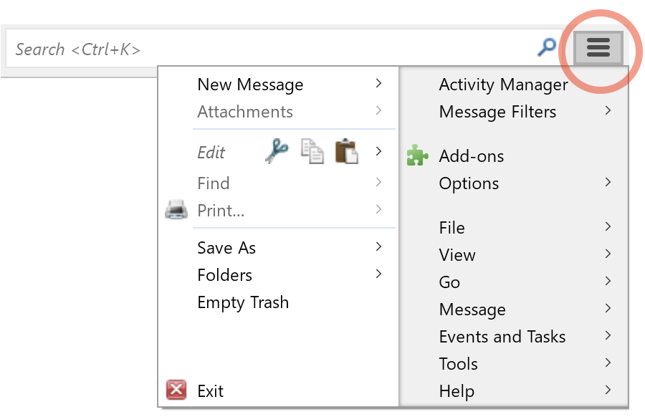Open the hamburger menu icon

pos(598,48)
